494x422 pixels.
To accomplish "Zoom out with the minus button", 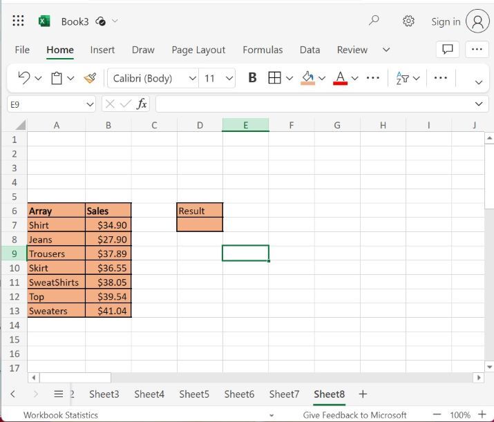I will coord(437,414).
